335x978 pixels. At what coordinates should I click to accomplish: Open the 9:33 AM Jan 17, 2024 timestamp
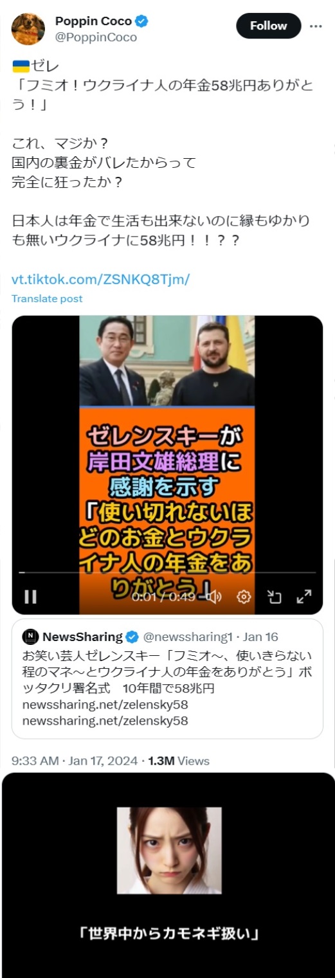point(75,761)
